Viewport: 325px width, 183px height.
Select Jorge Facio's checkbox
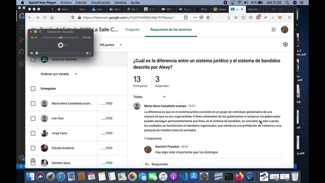point(33,133)
